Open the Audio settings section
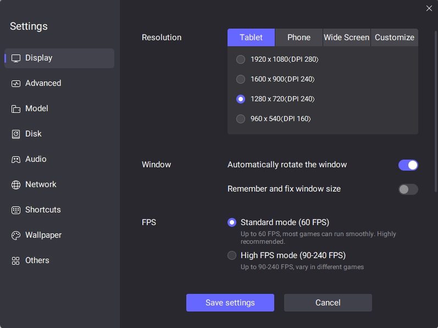Screen dimensions: 438x328 (59, 159)
